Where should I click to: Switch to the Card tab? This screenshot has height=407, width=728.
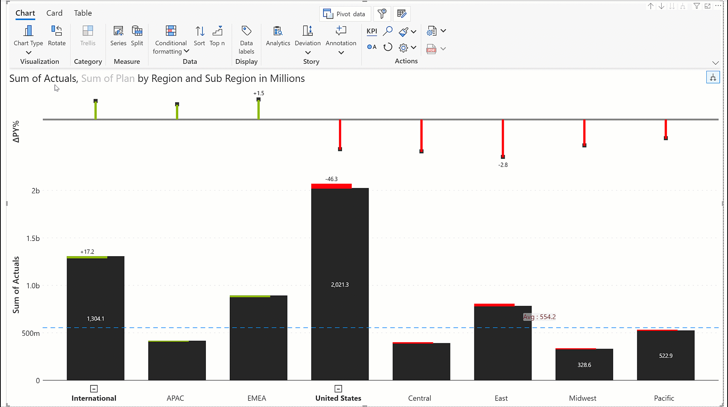(x=54, y=13)
